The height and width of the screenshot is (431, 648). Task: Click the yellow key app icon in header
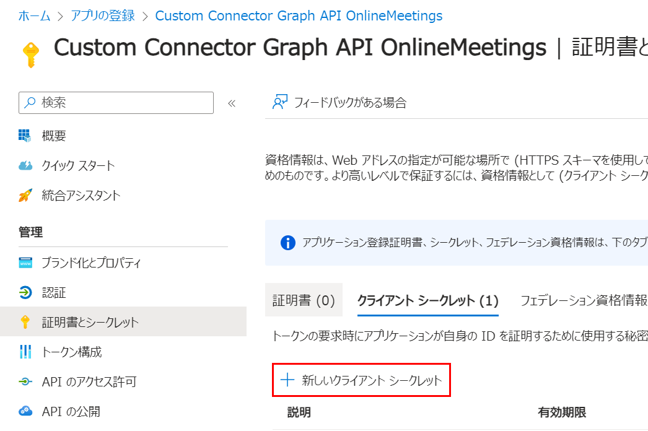click(x=30, y=54)
